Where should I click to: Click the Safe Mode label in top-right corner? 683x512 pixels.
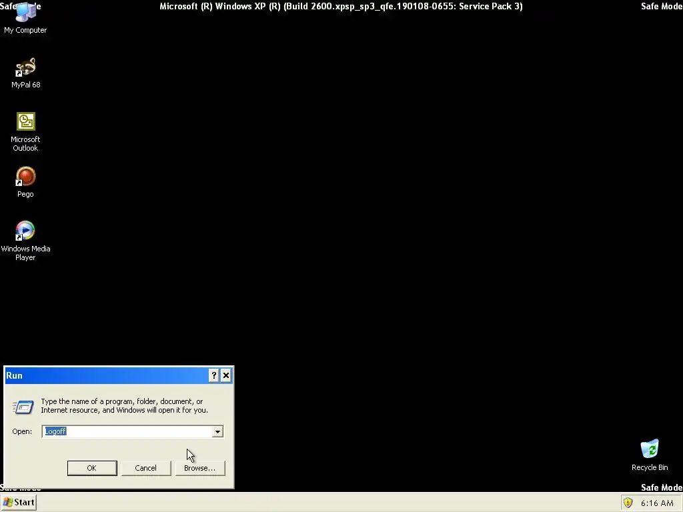click(662, 7)
